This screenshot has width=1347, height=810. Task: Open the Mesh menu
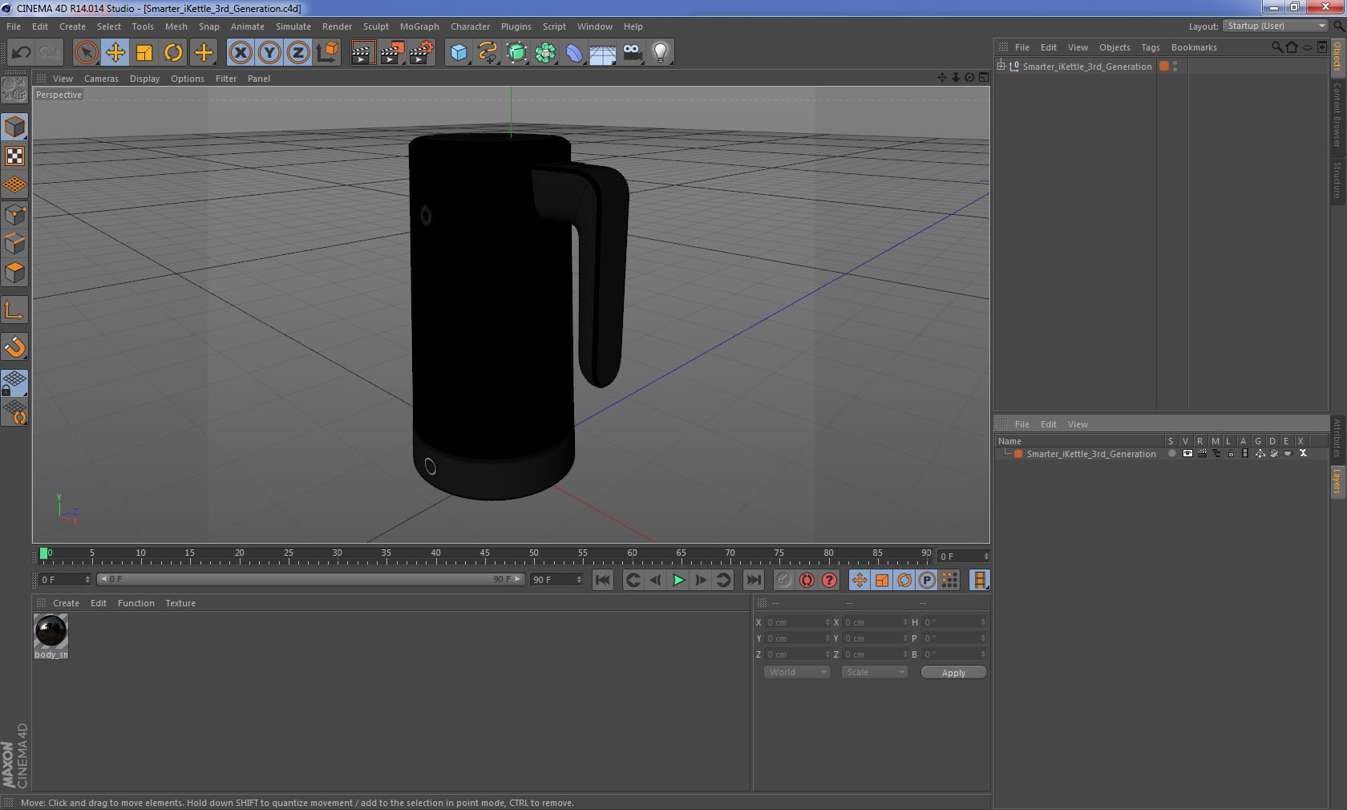click(176, 26)
